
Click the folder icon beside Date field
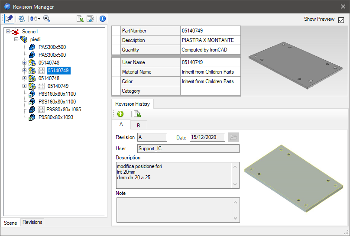coord(233,137)
